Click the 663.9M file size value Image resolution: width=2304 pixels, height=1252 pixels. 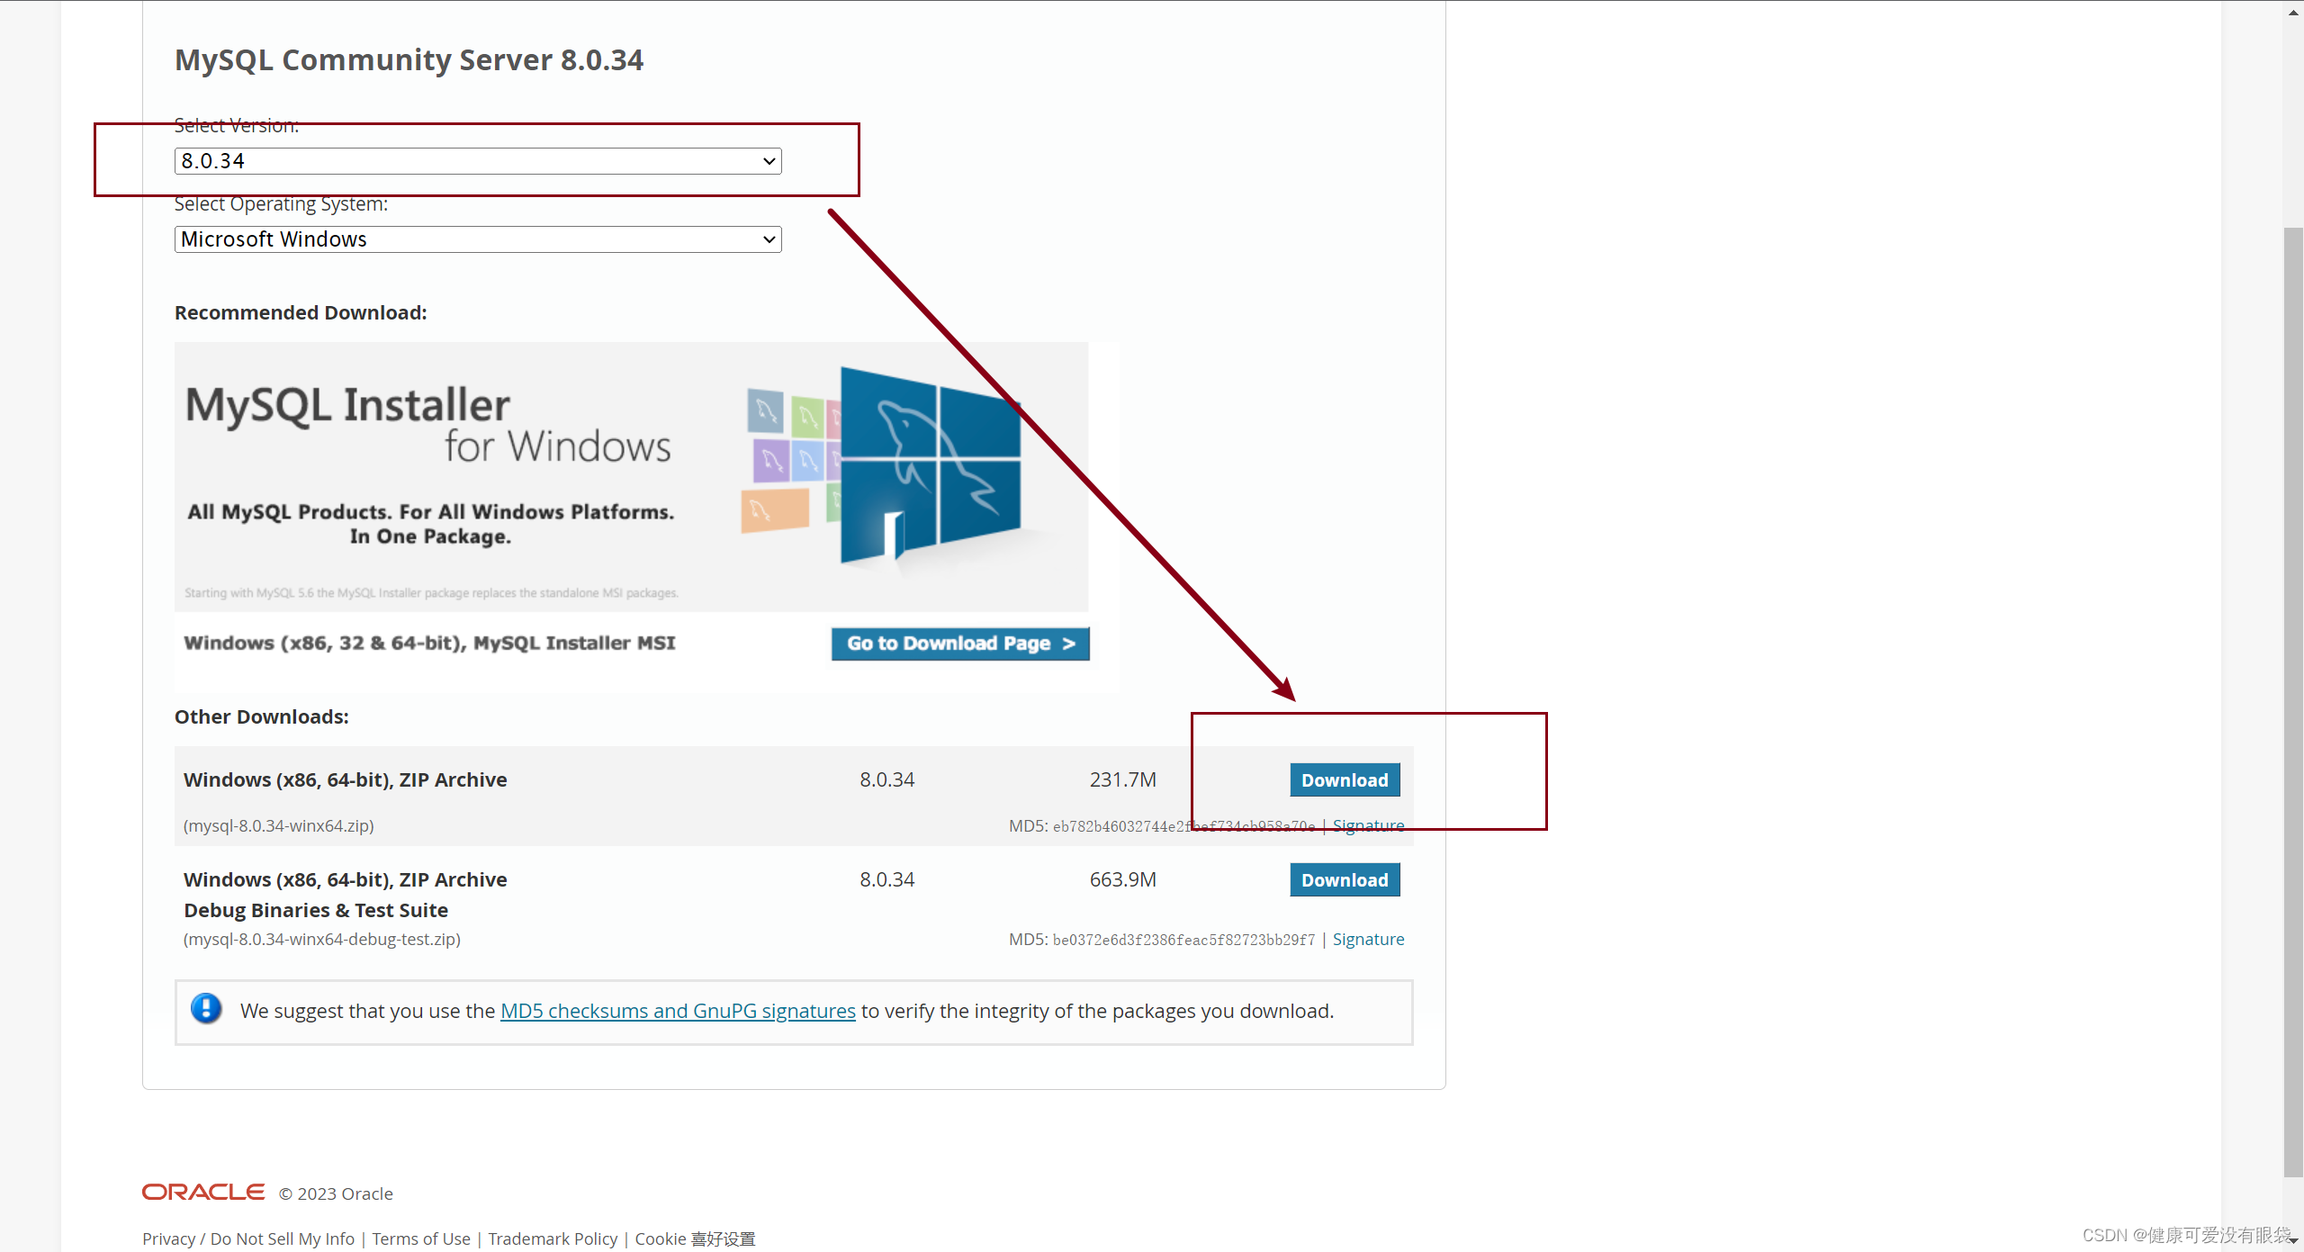point(1123,880)
